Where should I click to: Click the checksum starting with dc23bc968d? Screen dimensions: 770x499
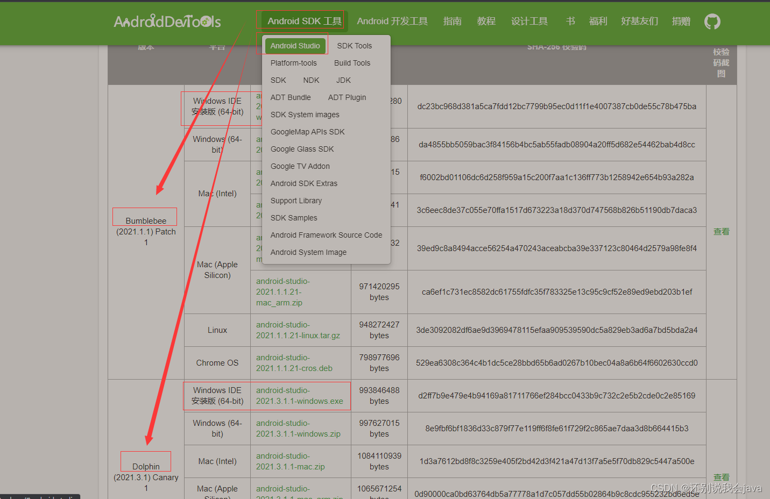point(557,106)
